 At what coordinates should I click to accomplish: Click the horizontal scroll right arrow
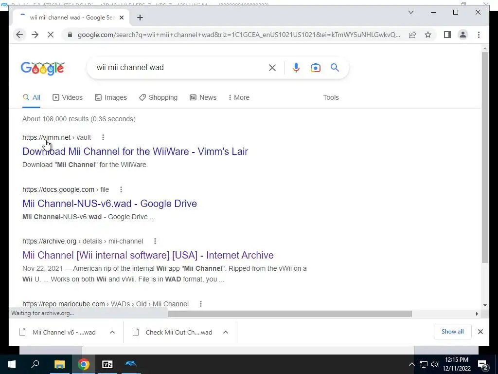[x=477, y=314]
